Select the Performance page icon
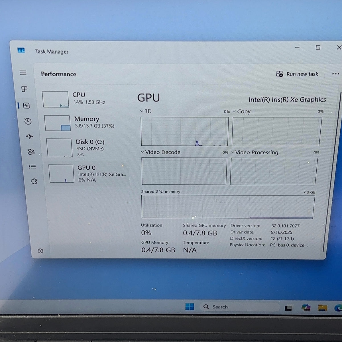 pos(27,106)
